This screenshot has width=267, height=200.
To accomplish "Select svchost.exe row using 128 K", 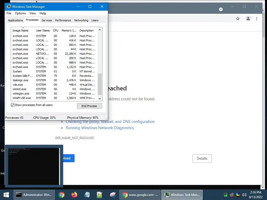I will [x=54, y=36].
